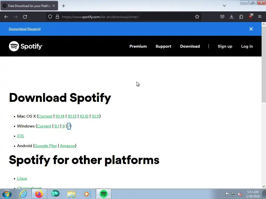This screenshot has height=199, width=266.
Task: Open a new tab with plus button
Action: (63, 6)
